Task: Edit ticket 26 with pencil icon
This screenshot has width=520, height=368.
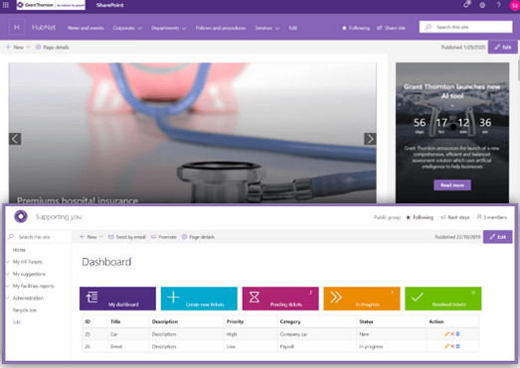Action: (x=446, y=346)
